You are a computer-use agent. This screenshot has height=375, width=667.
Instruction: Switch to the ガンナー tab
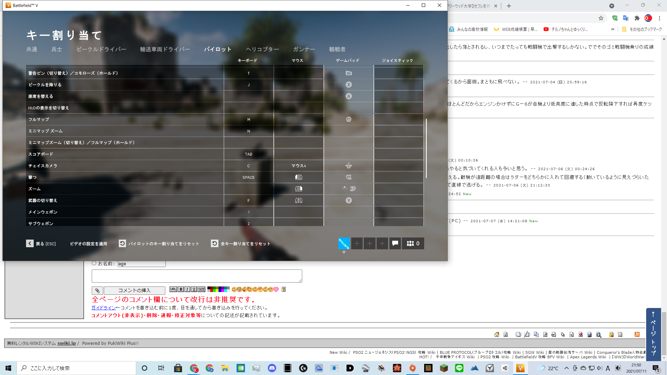(x=304, y=49)
